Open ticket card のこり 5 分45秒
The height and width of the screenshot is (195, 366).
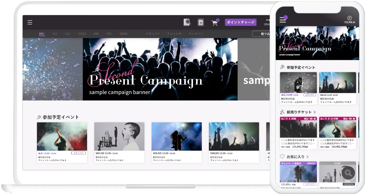338,133
